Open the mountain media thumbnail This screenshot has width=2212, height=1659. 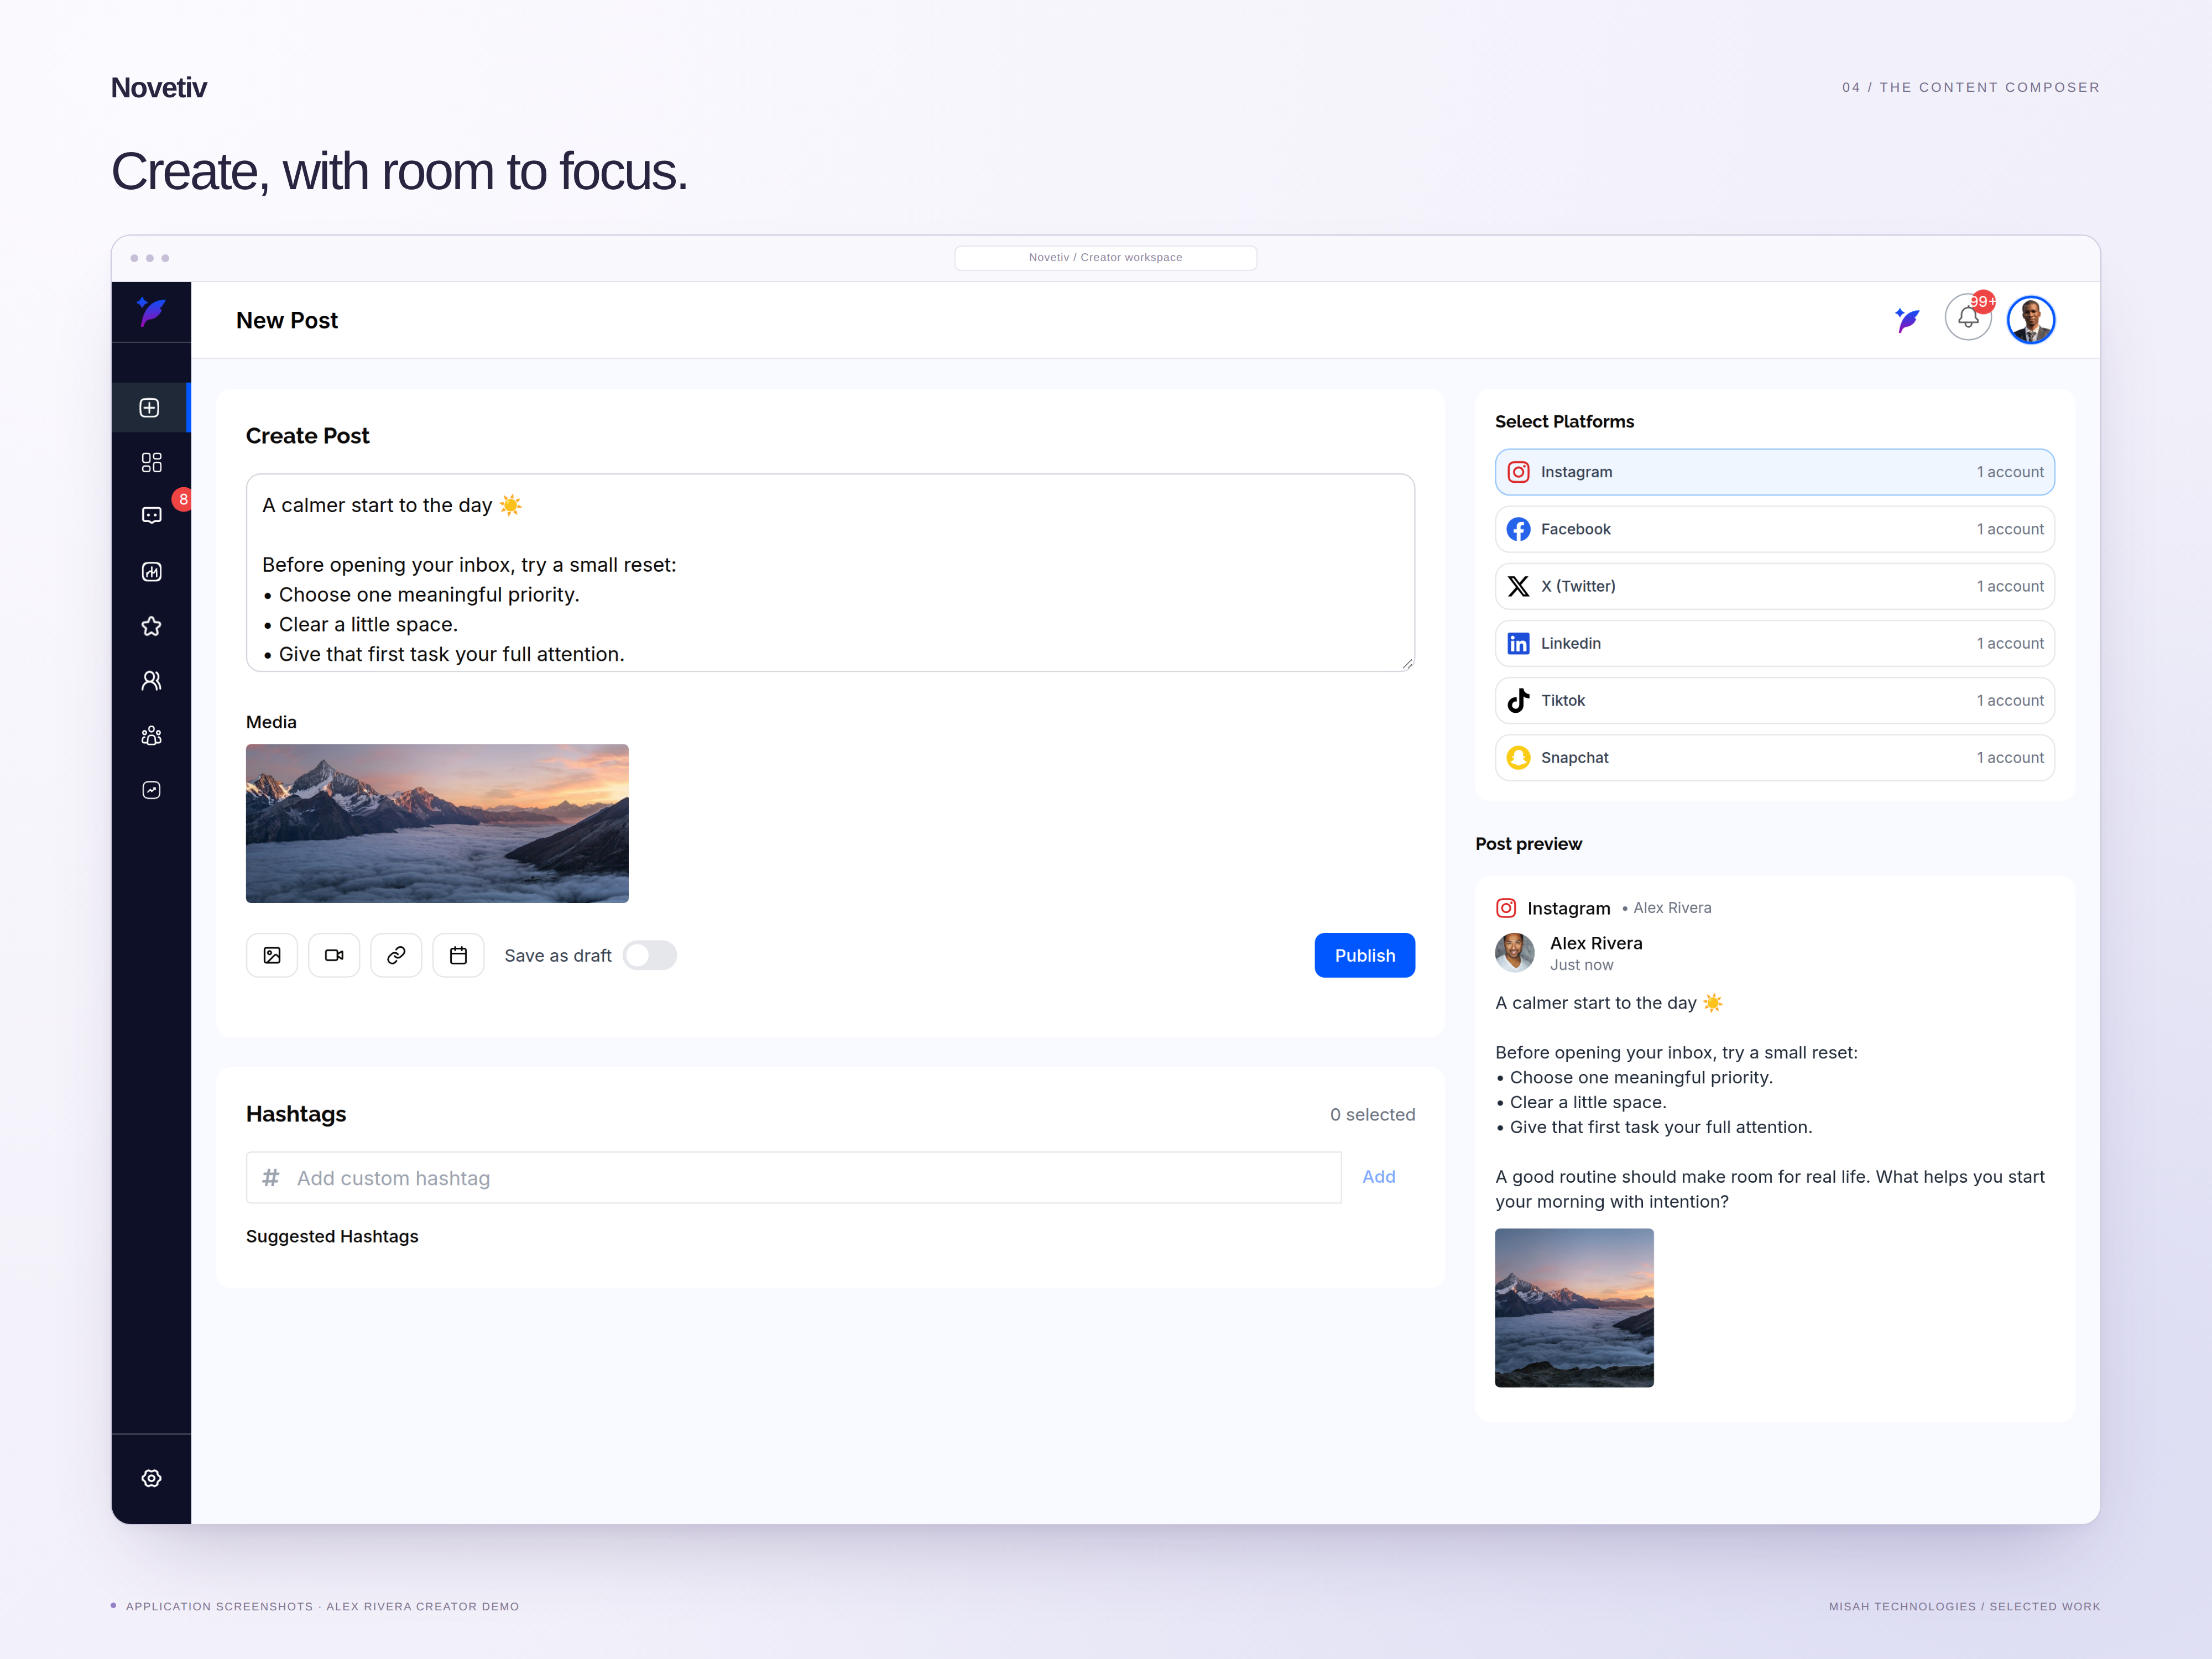(x=437, y=823)
